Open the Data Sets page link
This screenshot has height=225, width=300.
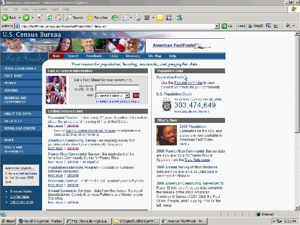coord(197,160)
